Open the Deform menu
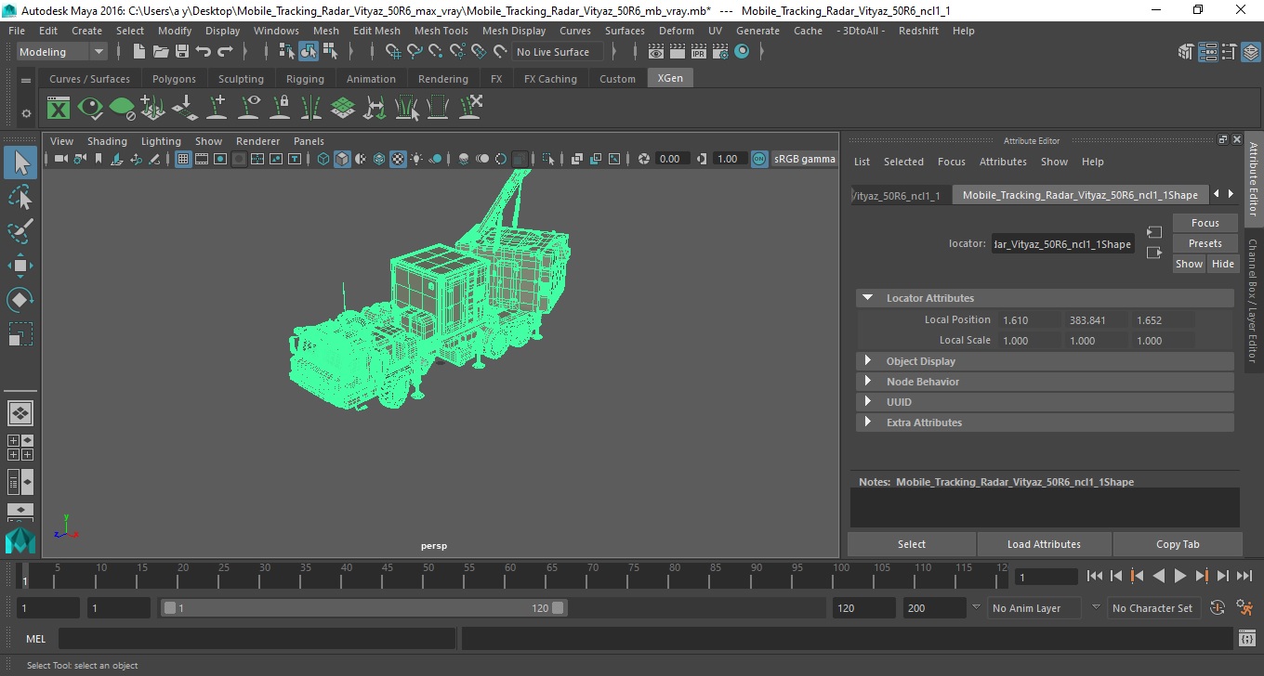 [x=676, y=31]
